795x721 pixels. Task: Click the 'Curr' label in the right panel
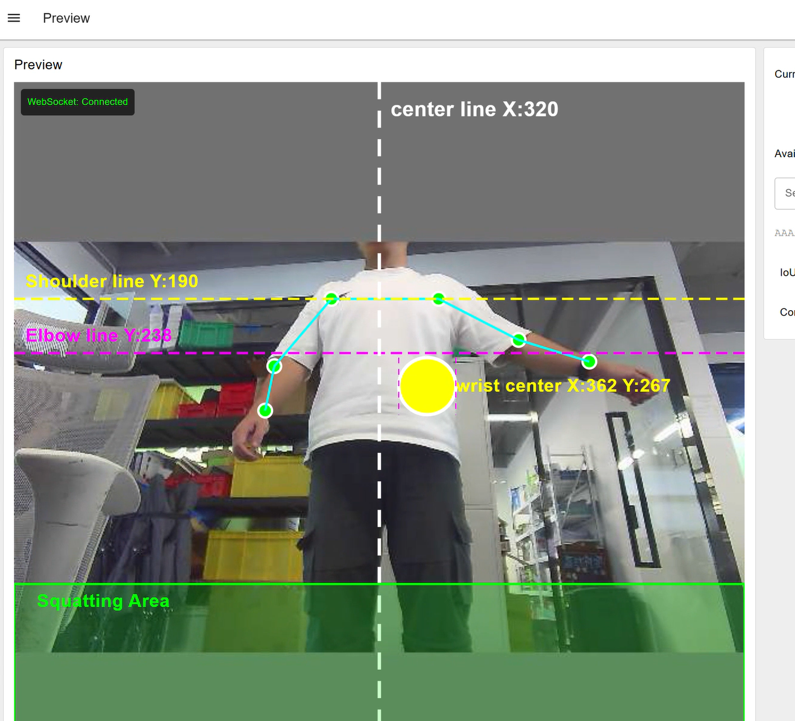[784, 74]
